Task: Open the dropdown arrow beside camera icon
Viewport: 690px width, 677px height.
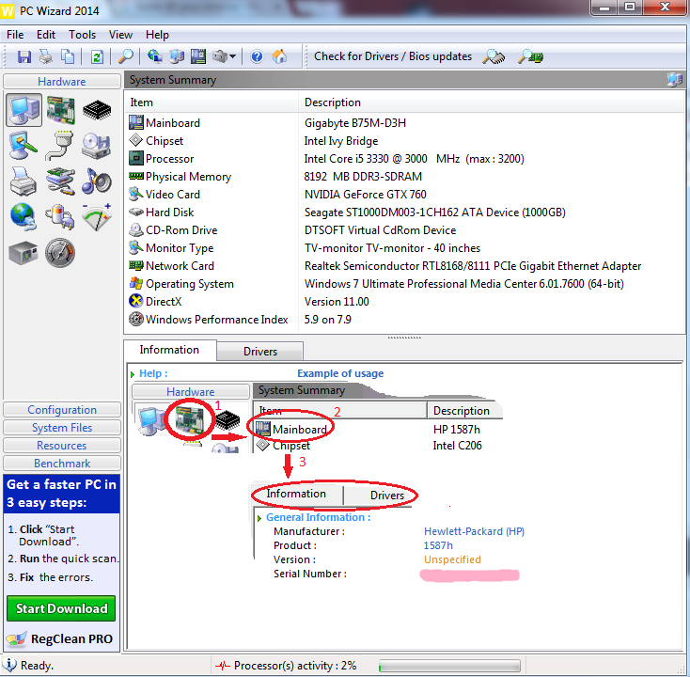Action: coord(233,56)
